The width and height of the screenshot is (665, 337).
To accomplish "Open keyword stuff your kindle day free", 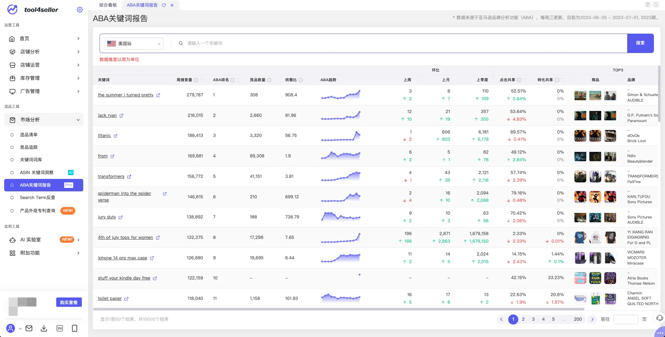I will [124, 278].
